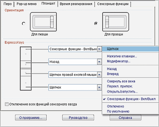The height and width of the screenshot is (127, 159).
Task: Open the 'Время реагирования' tab
Action: click(x=76, y=4)
